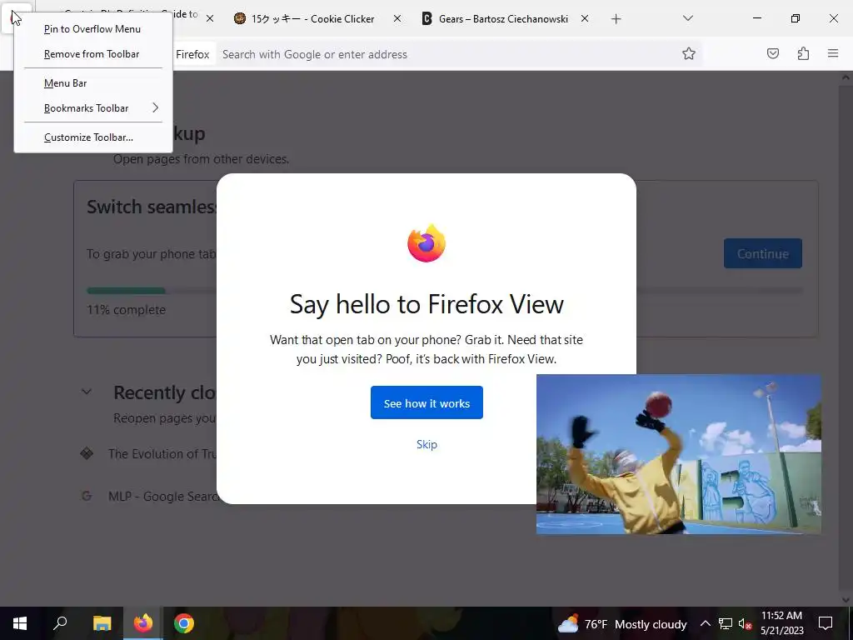This screenshot has width=853, height=640.
Task: Click the Google favicon beside MLP entry
Action: click(x=86, y=496)
